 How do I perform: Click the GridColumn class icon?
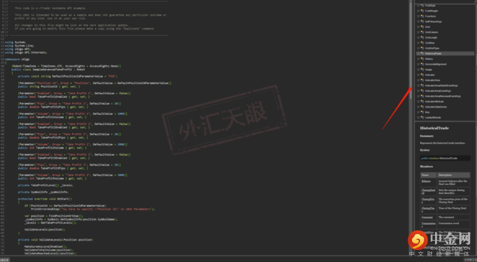[x=422, y=32]
